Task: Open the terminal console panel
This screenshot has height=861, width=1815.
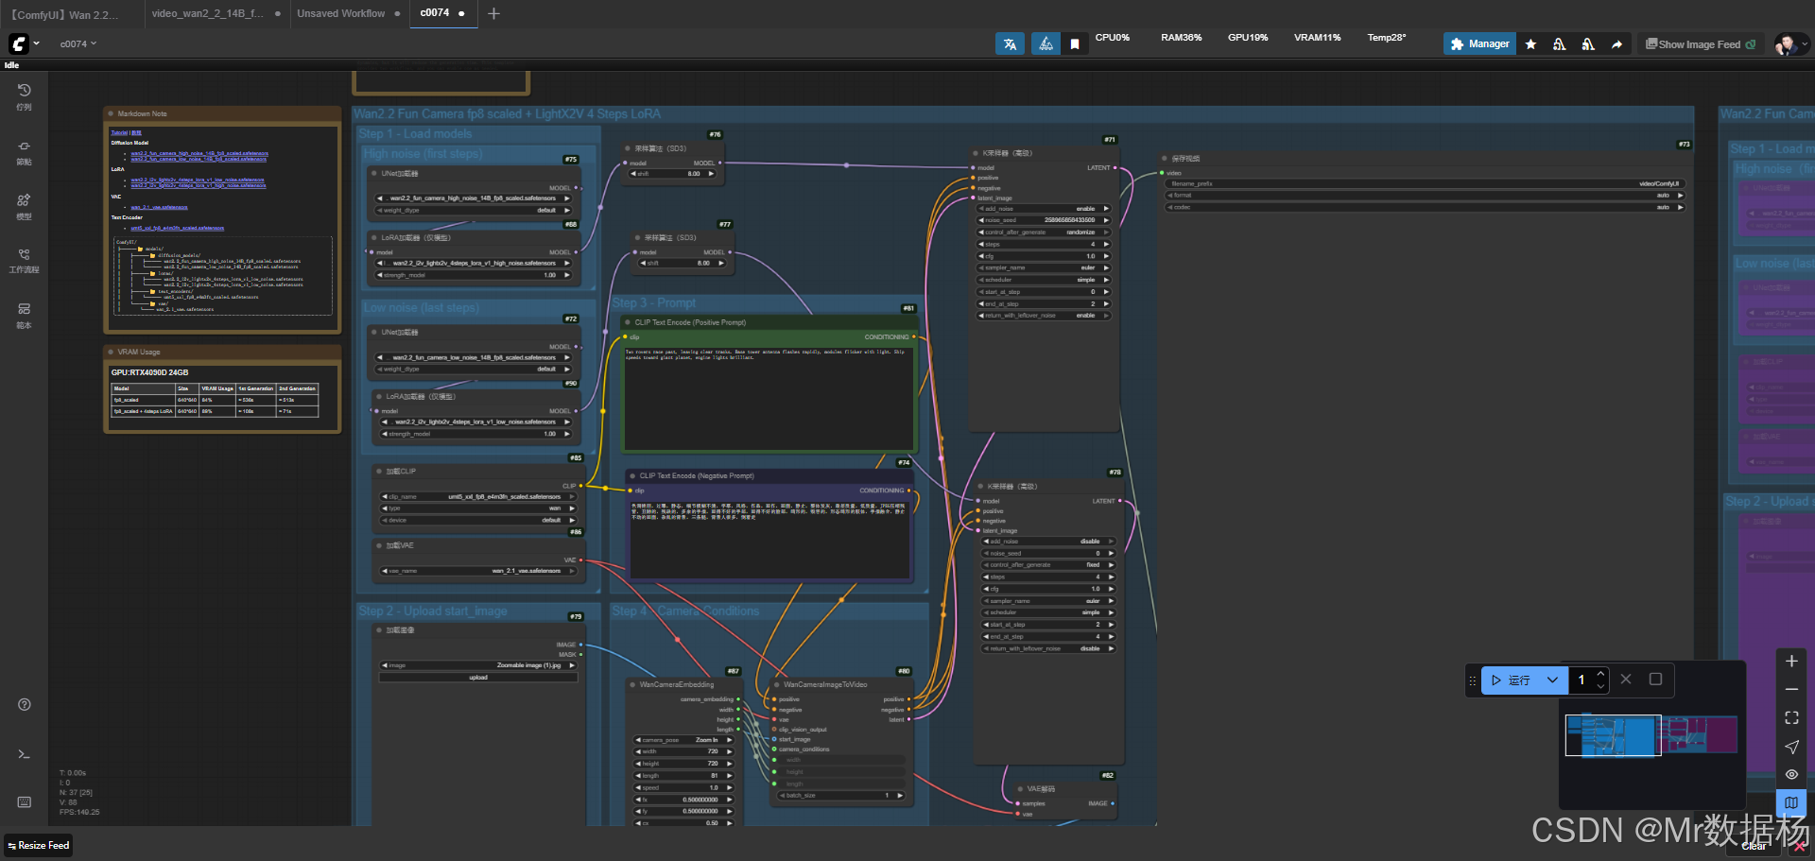Action: click(x=25, y=754)
